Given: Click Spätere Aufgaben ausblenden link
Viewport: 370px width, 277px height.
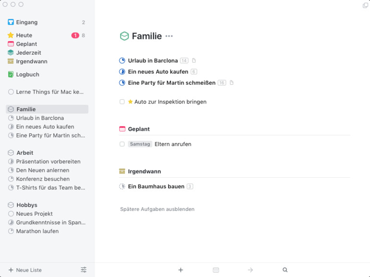Looking at the screenshot, I should pos(157,209).
